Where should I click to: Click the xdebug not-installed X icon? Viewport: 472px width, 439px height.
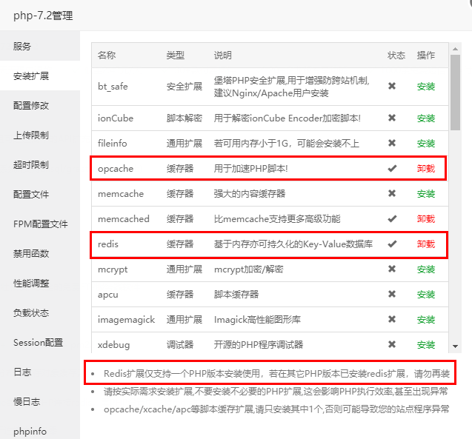[x=392, y=344]
